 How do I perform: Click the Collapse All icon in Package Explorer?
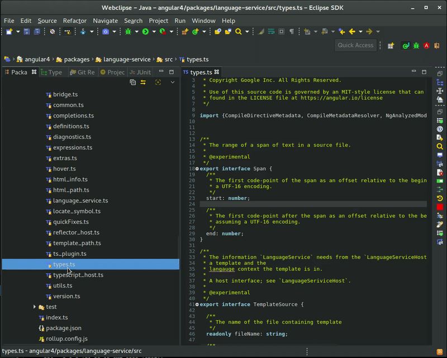point(133,82)
